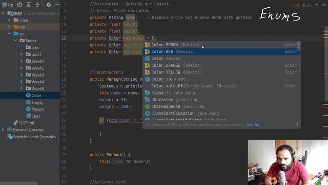Choose Character java.lang suggestion
The width and height of the screenshot is (328, 185).
[x=221, y=100]
